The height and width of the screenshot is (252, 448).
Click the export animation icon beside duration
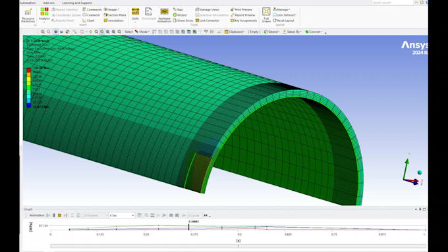[139, 215]
